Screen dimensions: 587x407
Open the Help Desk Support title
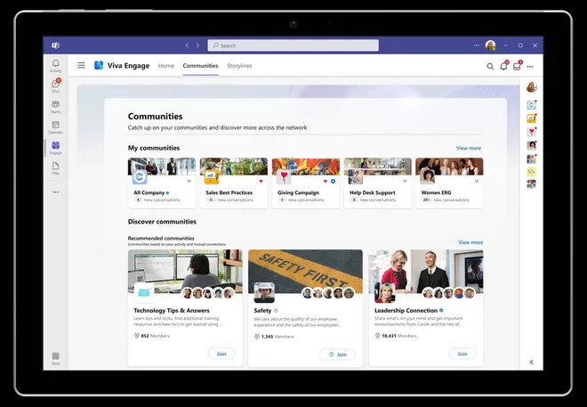(373, 192)
